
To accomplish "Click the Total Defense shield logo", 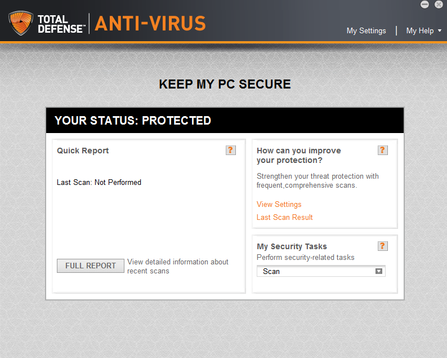I will (20, 23).
